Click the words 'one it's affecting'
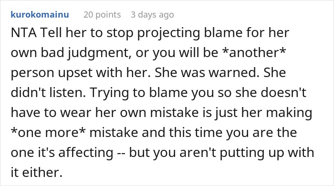334x186 pixels. click(x=62, y=153)
